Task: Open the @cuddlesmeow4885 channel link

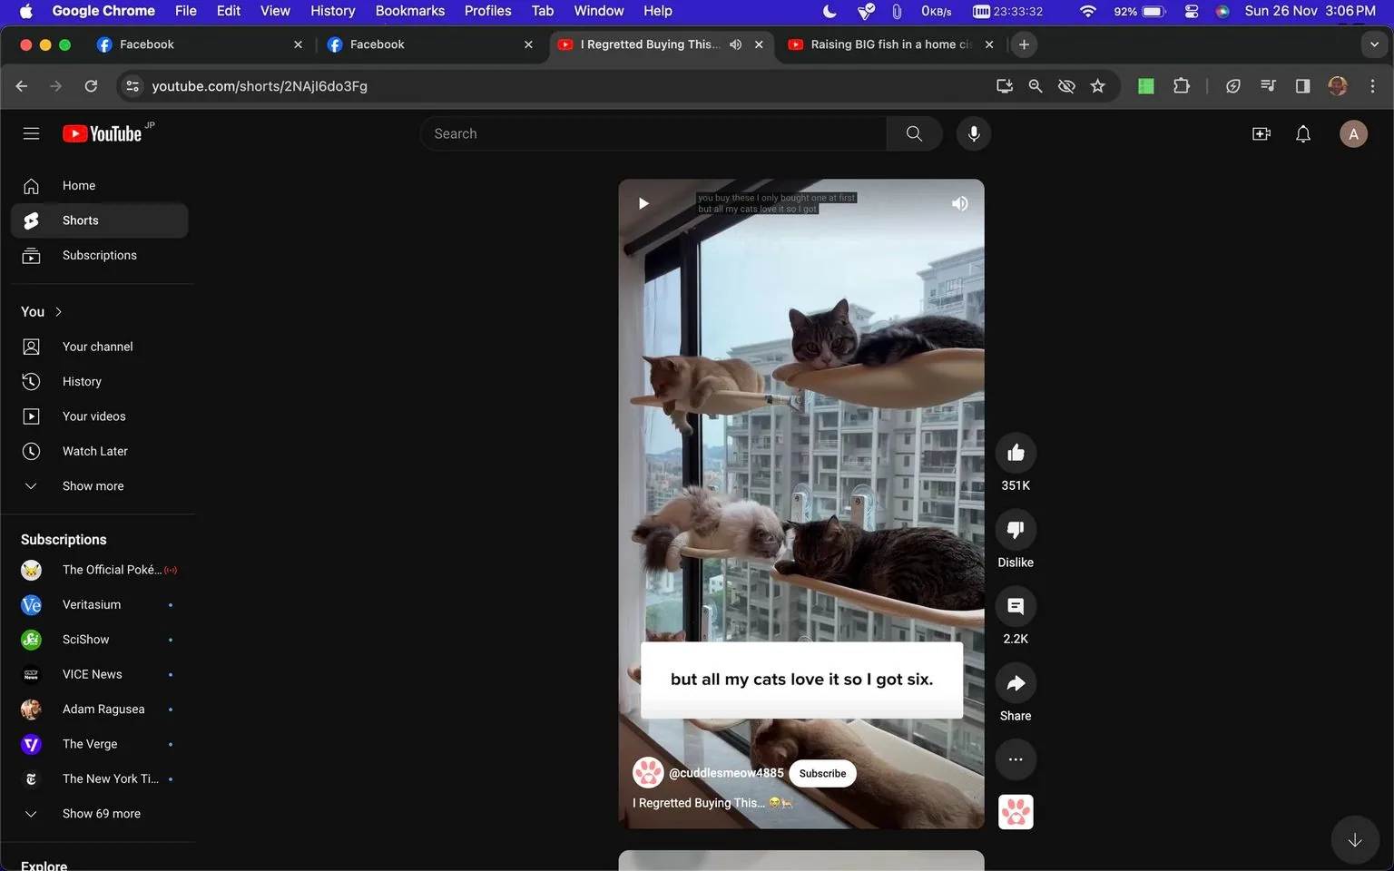Action: pyautogui.click(x=726, y=773)
